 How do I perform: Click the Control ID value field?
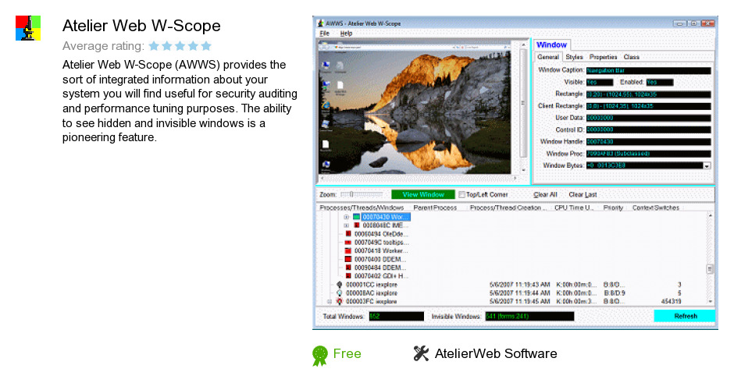pyautogui.click(x=648, y=129)
